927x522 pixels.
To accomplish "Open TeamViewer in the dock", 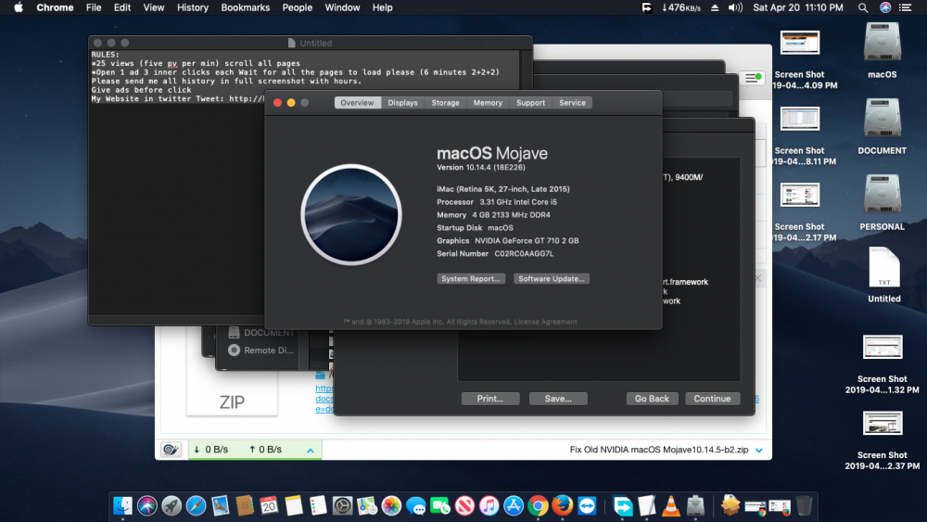I will coord(587,506).
